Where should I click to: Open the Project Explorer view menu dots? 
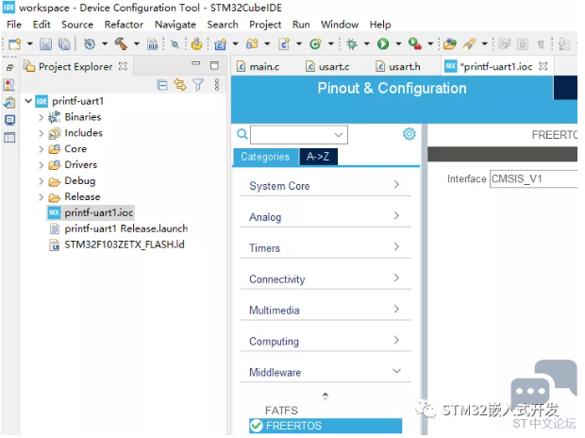[217, 85]
